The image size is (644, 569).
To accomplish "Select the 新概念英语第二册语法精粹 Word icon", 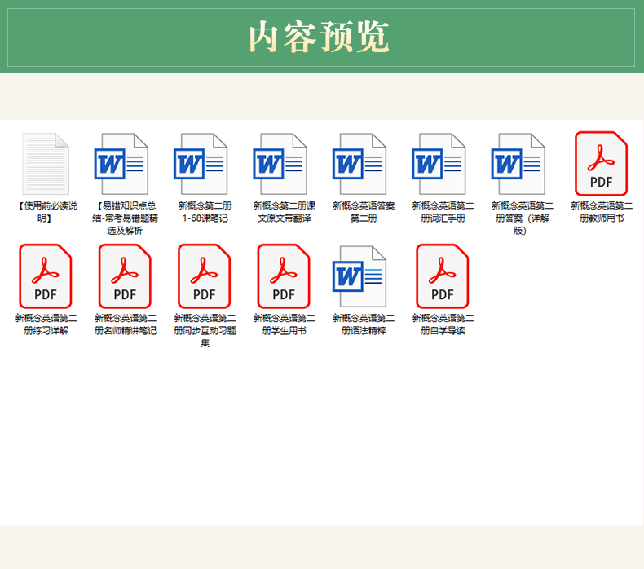I will [x=359, y=276].
